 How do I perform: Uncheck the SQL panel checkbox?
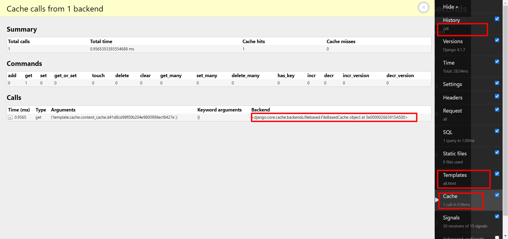pos(497,131)
